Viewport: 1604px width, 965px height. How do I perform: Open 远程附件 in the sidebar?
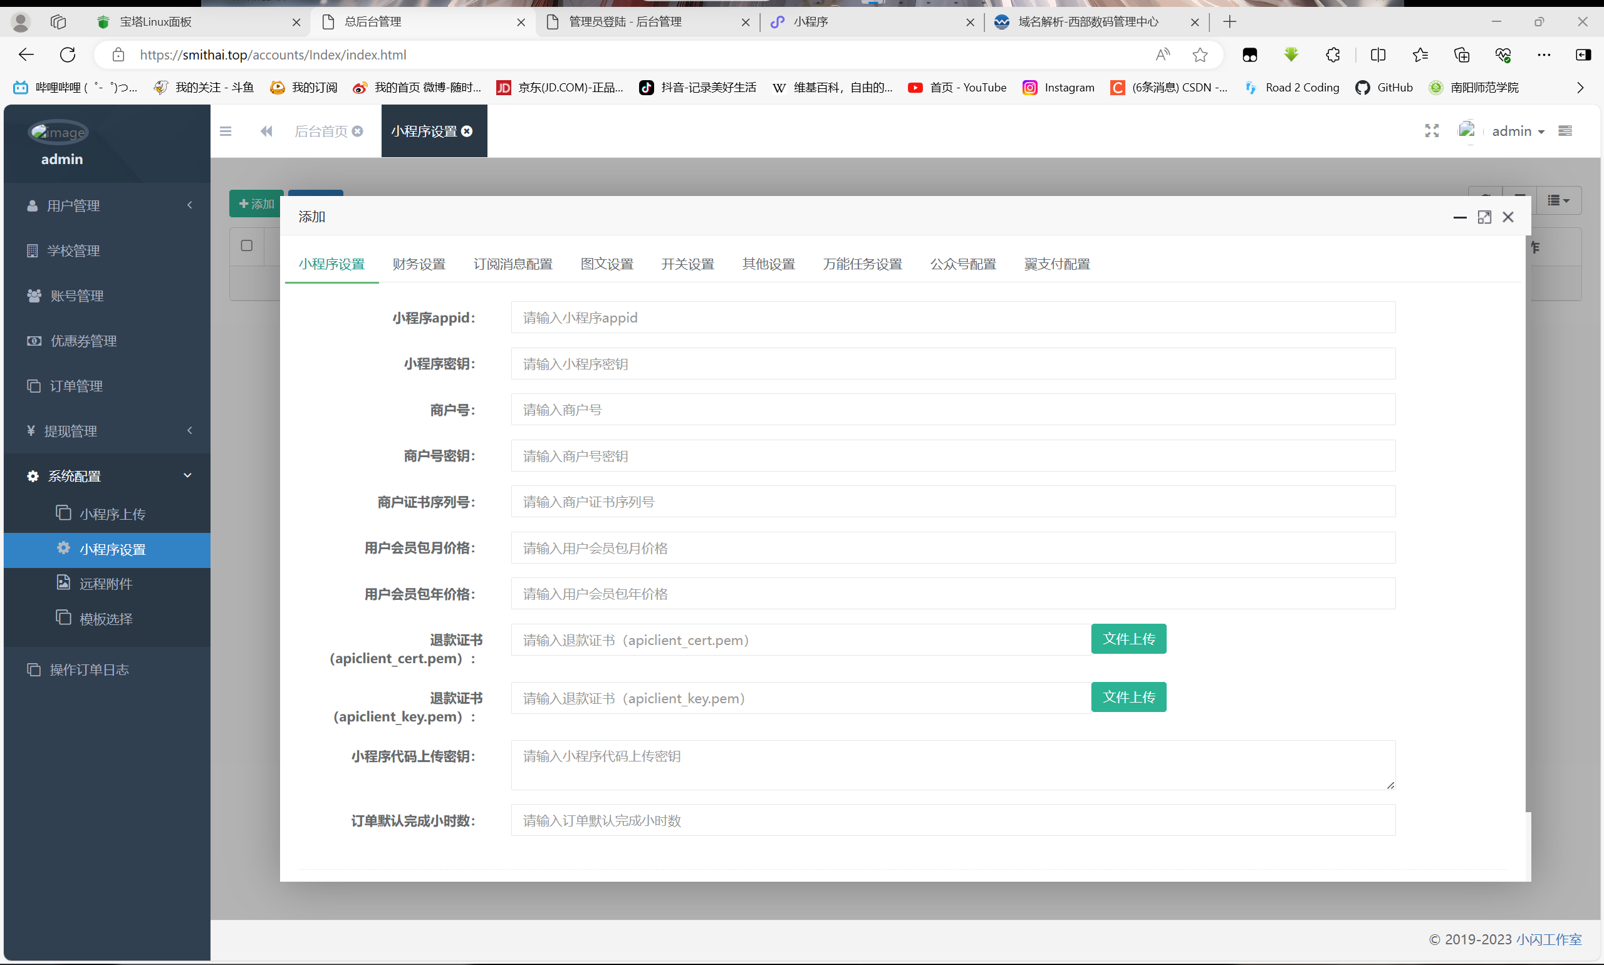pos(106,584)
